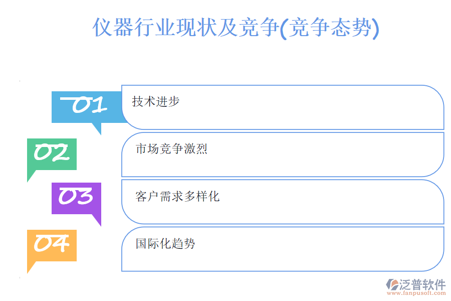Select the green 02 number callout
This screenshot has width=451, height=301.
[x=52, y=154]
